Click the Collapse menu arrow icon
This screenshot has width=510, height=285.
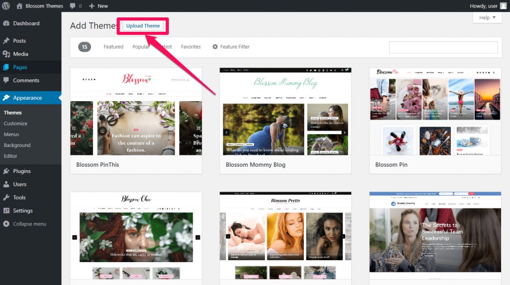pos(6,224)
